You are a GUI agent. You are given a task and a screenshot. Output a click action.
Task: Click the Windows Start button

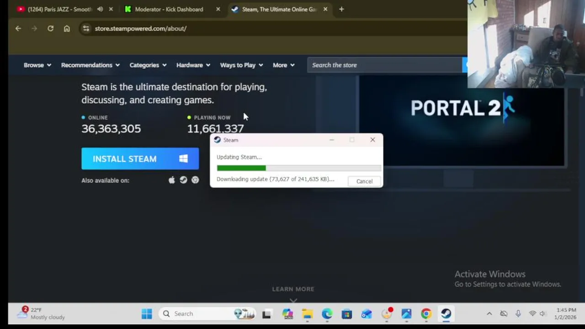pyautogui.click(x=147, y=313)
